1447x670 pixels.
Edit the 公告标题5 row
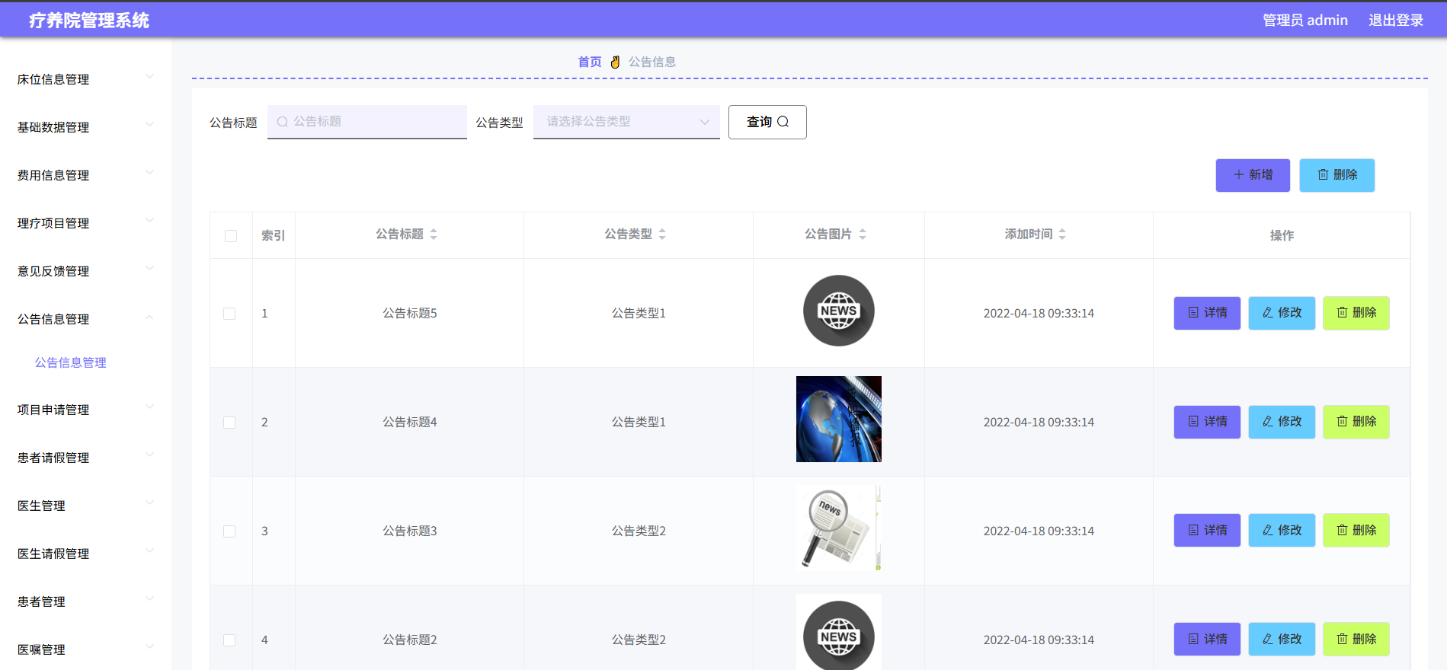[1282, 313]
